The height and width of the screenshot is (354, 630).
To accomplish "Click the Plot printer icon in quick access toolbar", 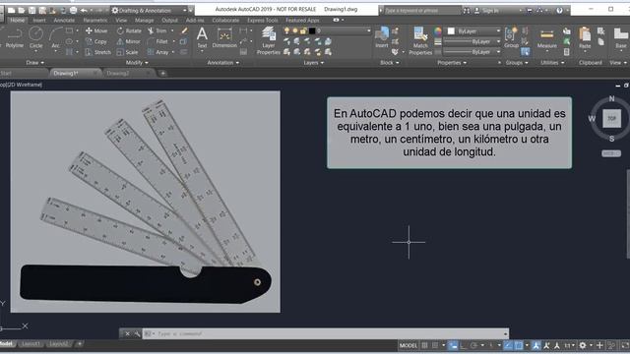I will 73,10.
